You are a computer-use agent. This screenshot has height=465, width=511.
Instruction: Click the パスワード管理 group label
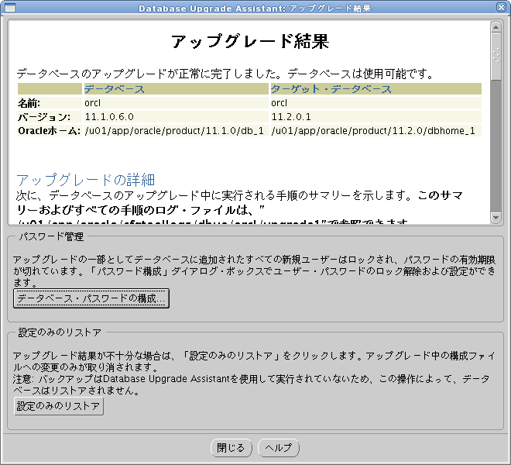[x=52, y=236]
